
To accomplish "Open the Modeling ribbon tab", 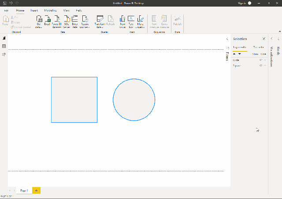I will pyautogui.click(x=50, y=10).
